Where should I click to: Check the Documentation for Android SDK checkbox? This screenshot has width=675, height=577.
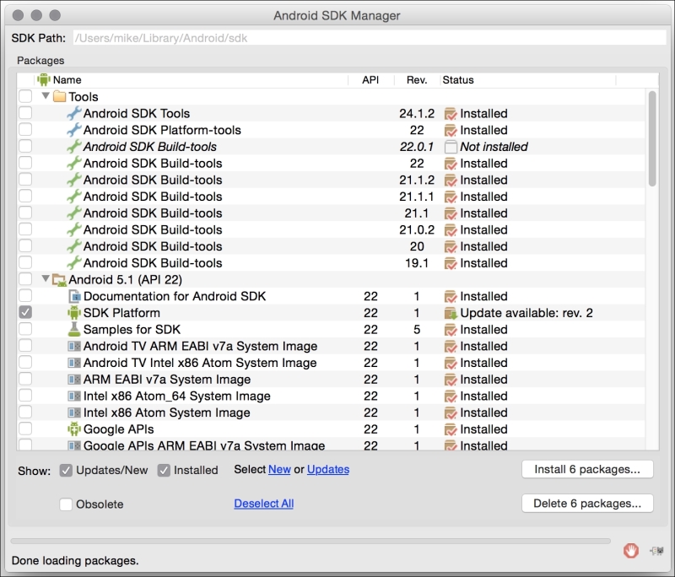coord(25,295)
